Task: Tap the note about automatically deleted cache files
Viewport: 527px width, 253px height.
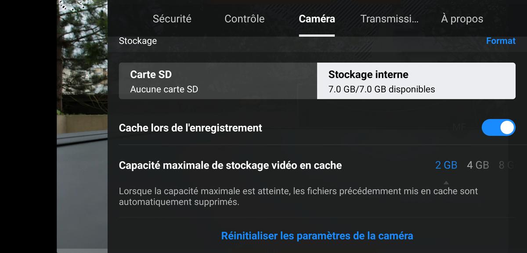Action: (298, 197)
